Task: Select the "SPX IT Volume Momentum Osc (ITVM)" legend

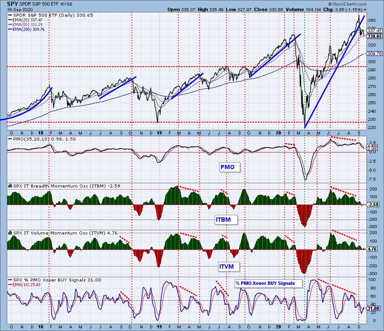Action: [x=63, y=233]
